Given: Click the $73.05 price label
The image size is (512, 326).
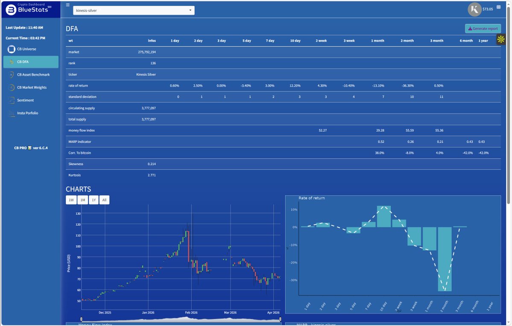Looking at the screenshot, I should (488, 9).
